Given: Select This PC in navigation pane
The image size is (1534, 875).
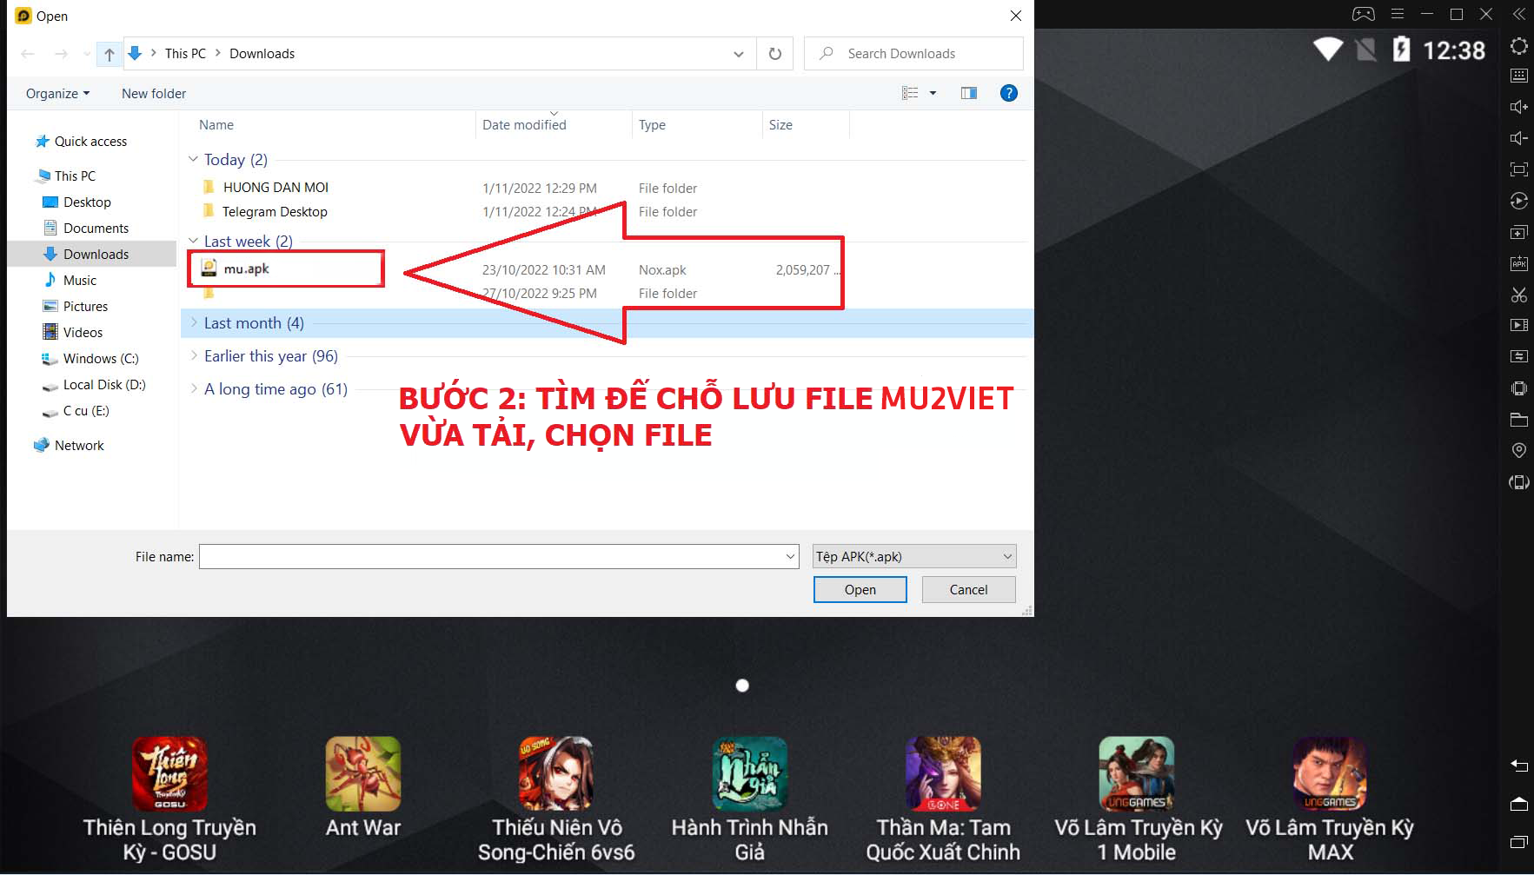Looking at the screenshot, I should [75, 176].
